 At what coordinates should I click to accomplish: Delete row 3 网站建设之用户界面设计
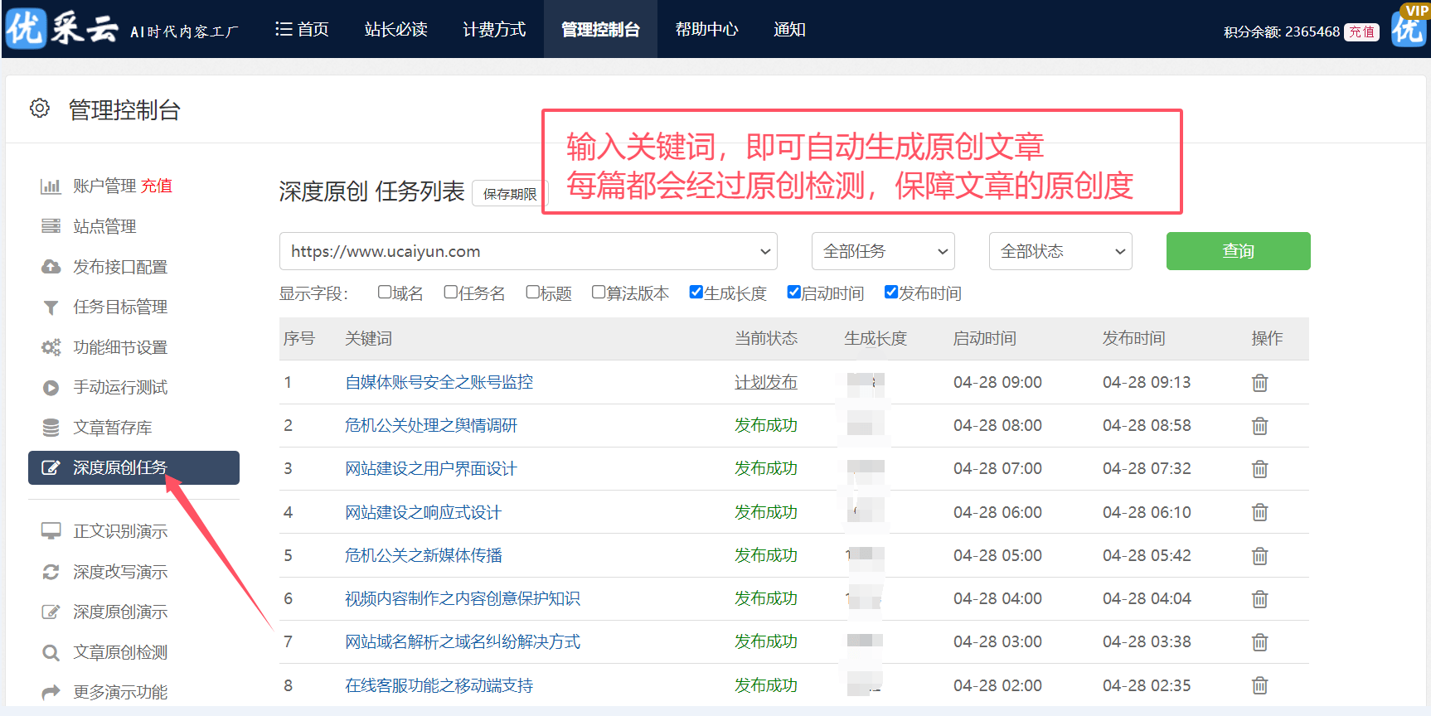tap(1259, 469)
